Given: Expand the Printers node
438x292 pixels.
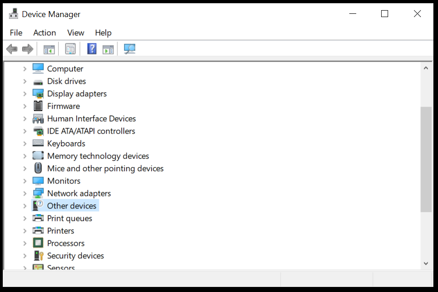Looking at the screenshot, I should (x=25, y=231).
